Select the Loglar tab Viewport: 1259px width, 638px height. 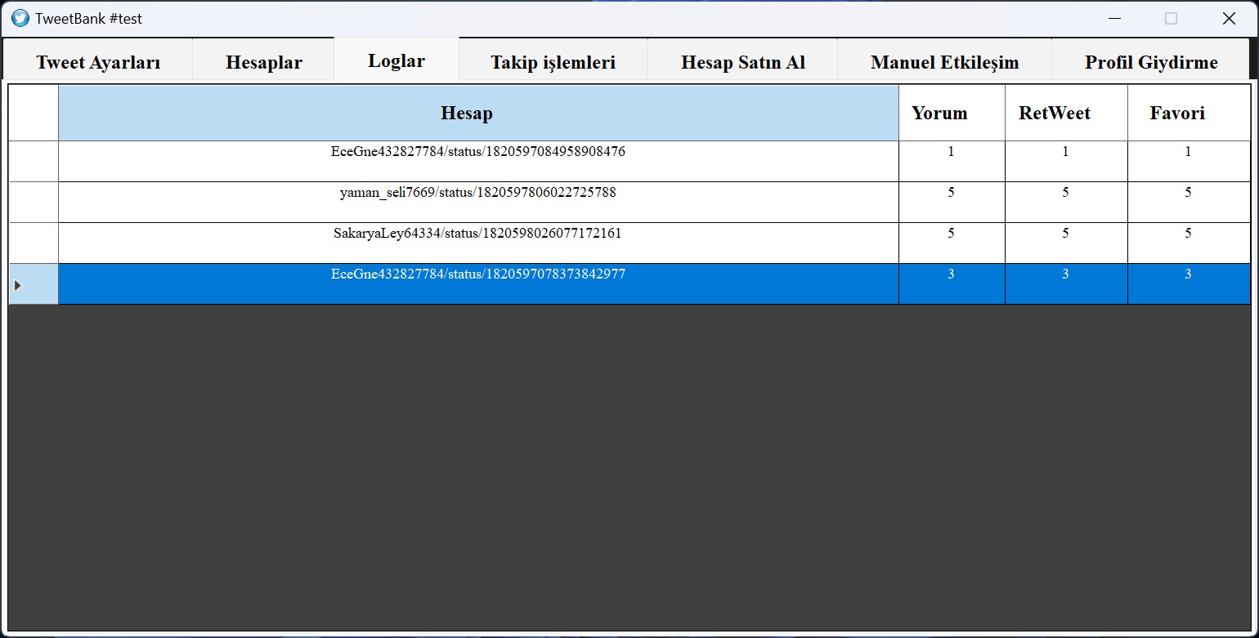click(x=397, y=60)
